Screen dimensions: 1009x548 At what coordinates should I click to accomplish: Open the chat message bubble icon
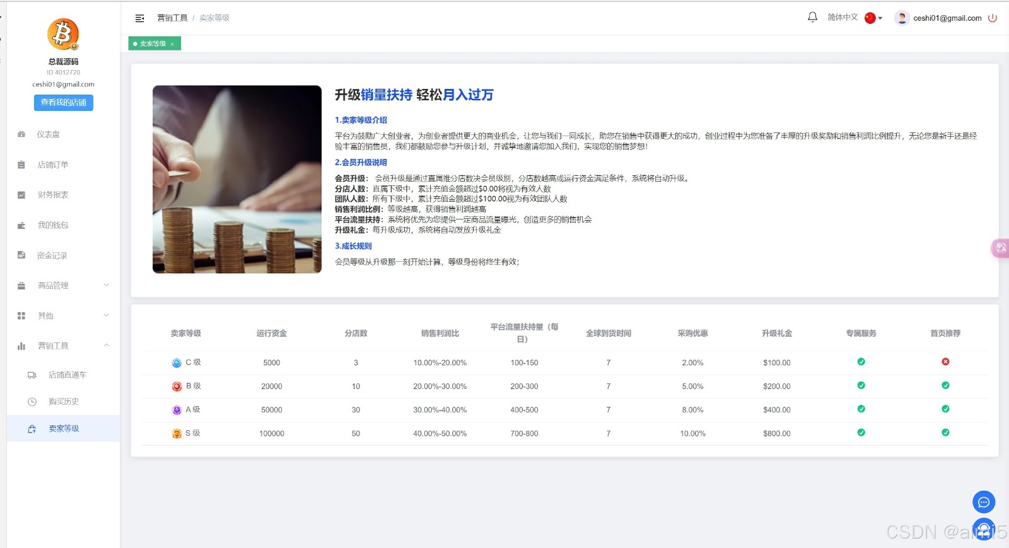[983, 502]
